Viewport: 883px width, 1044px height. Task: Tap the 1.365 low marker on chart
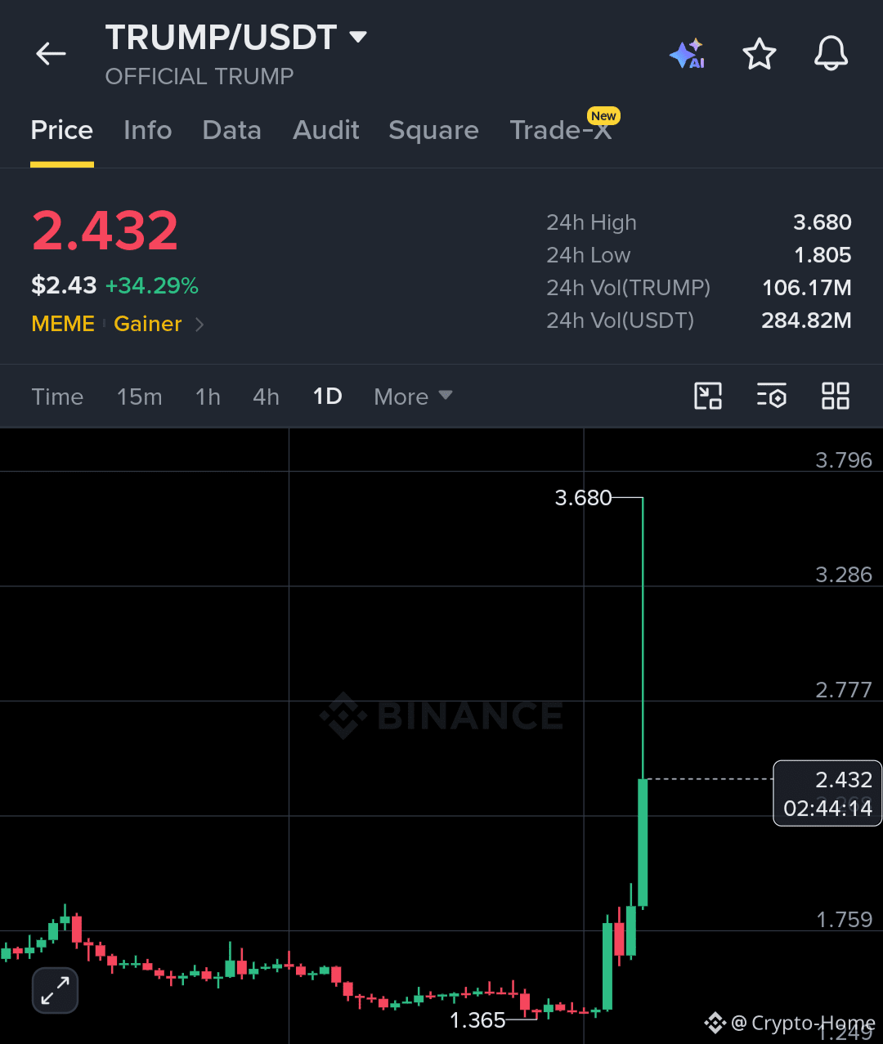click(x=478, y=1019)
